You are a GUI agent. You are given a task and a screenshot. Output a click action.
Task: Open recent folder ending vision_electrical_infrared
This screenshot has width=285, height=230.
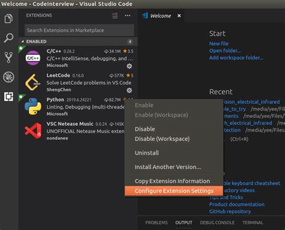click(x=251, y=102)
